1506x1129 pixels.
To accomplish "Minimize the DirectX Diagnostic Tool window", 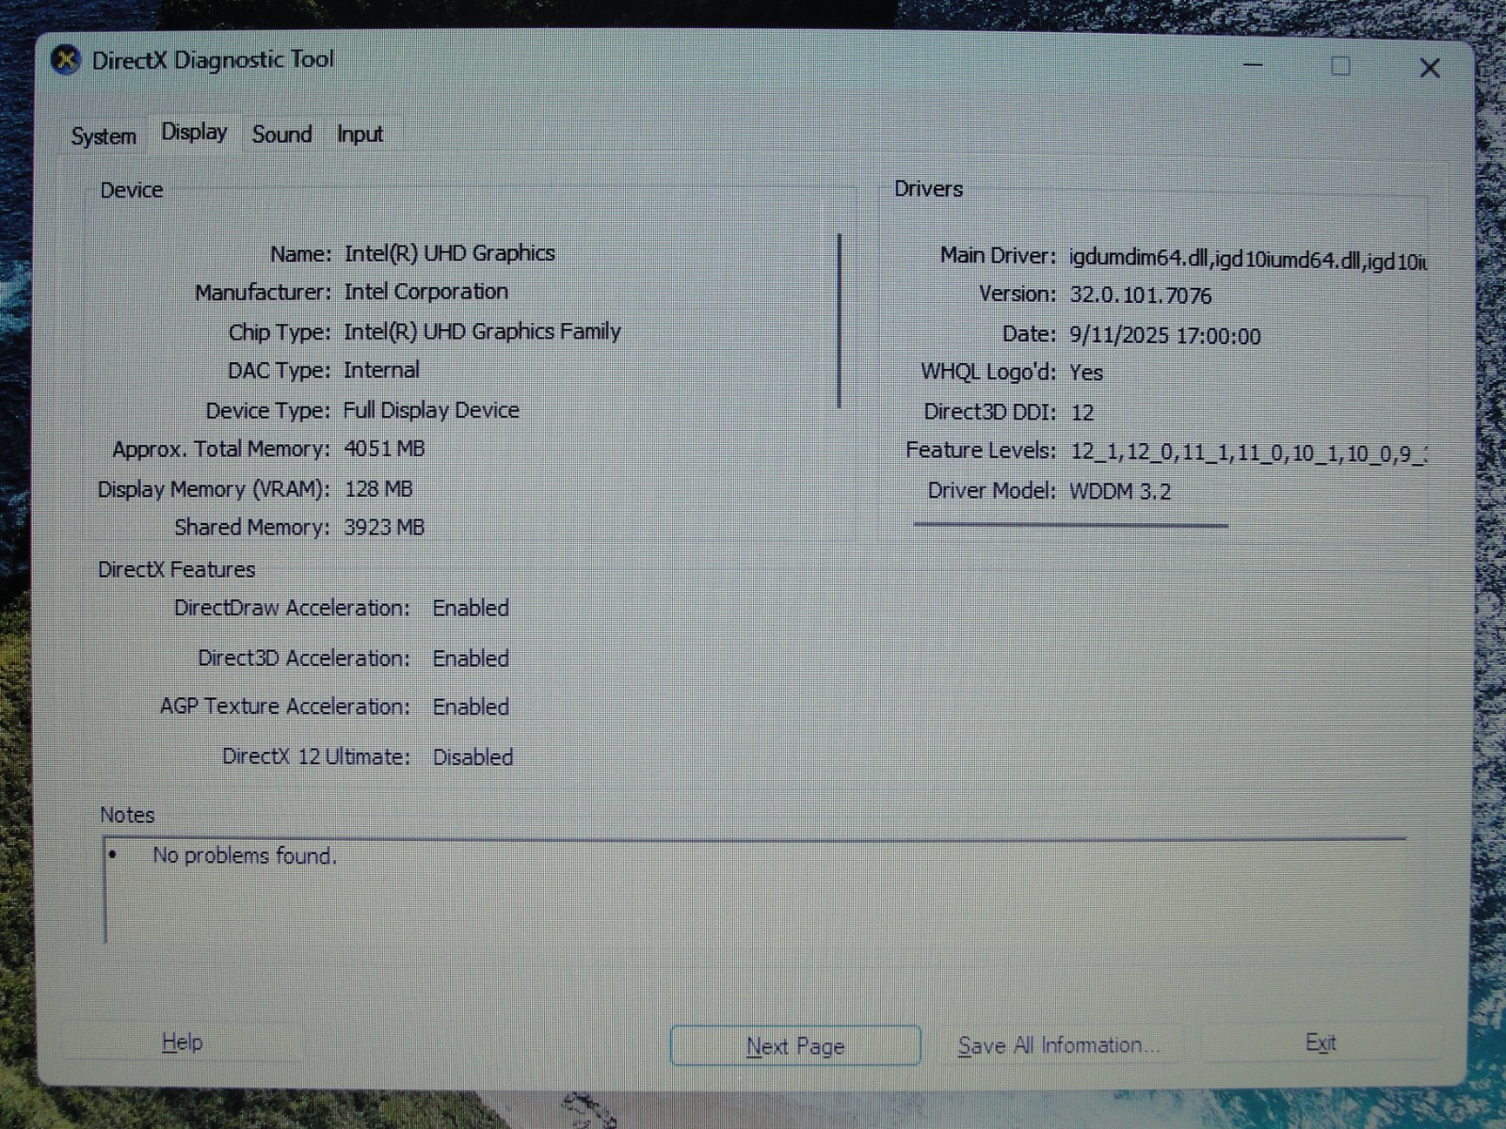I will click(1253, 66).
